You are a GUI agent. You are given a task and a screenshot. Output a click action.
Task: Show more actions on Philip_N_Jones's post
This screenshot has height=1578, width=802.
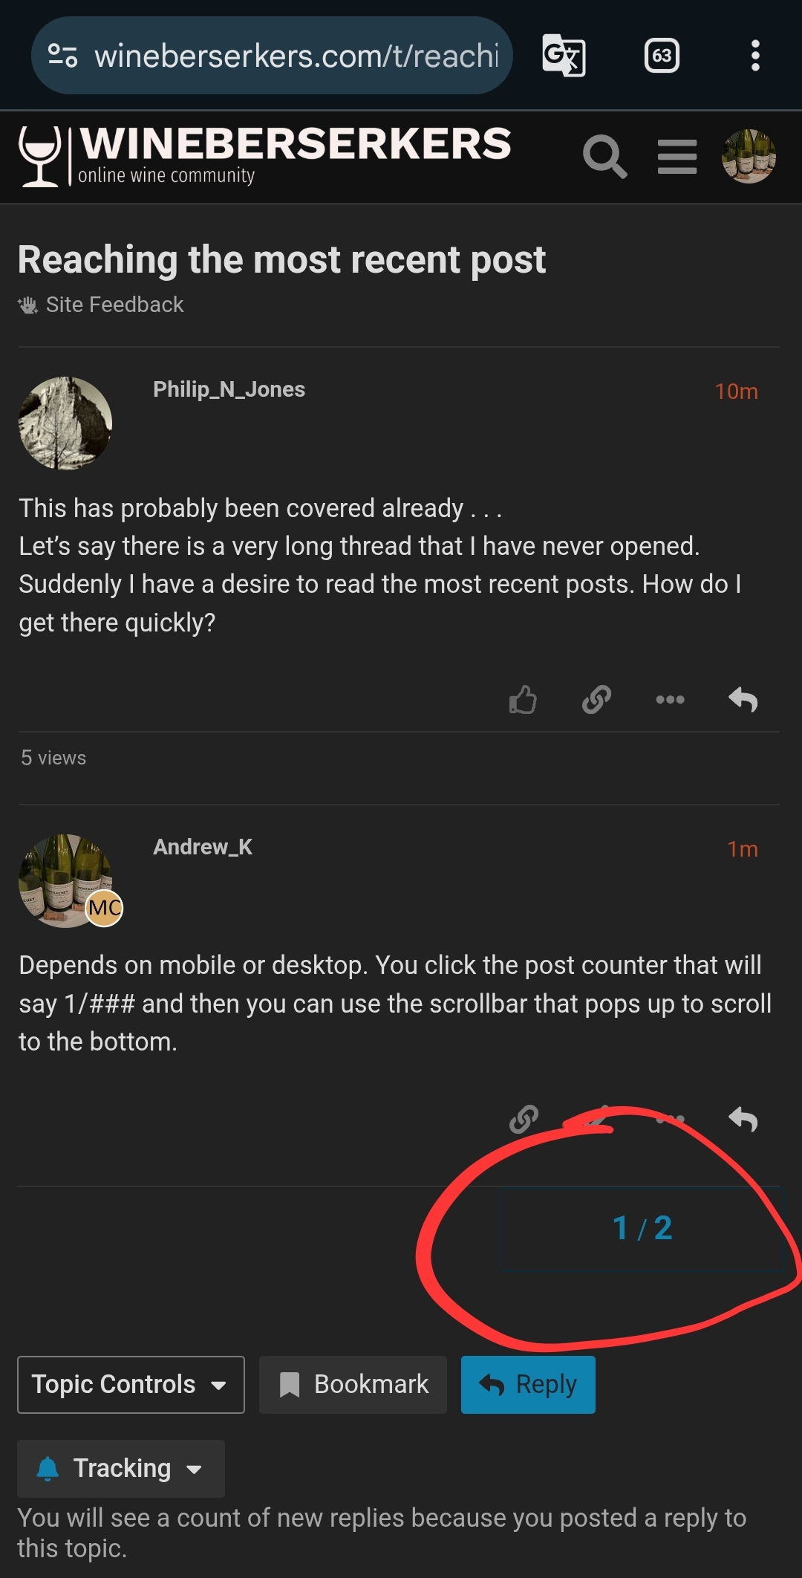pos(670,699)
